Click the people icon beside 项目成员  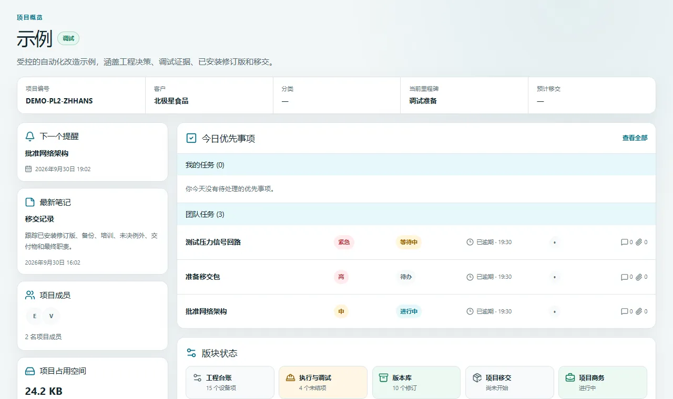[x=30, y=295]
